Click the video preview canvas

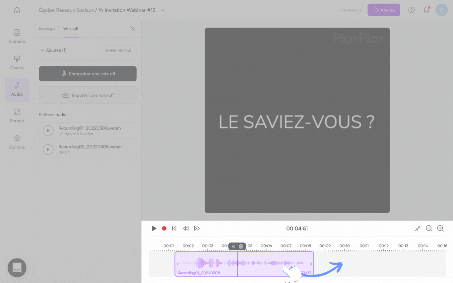pyautogui.click(x=297, y=120)
